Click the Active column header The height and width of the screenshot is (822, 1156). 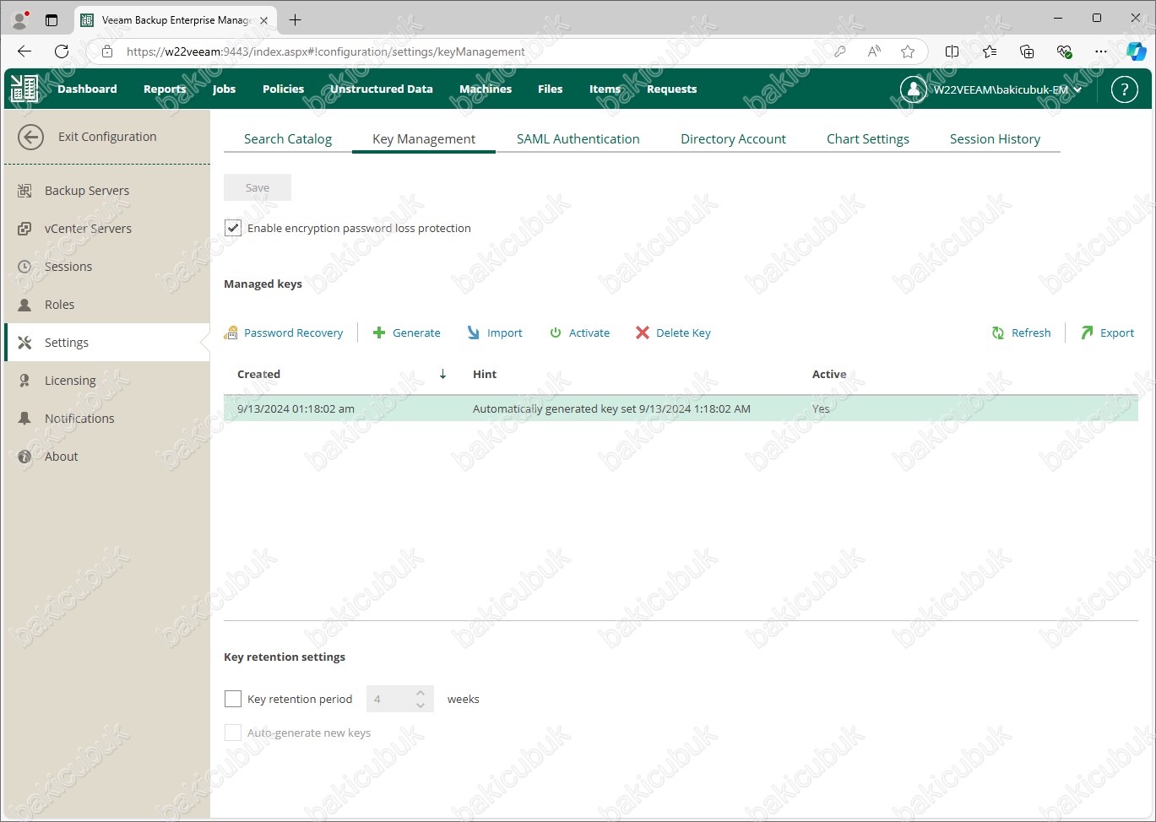(x=829, y=374)
